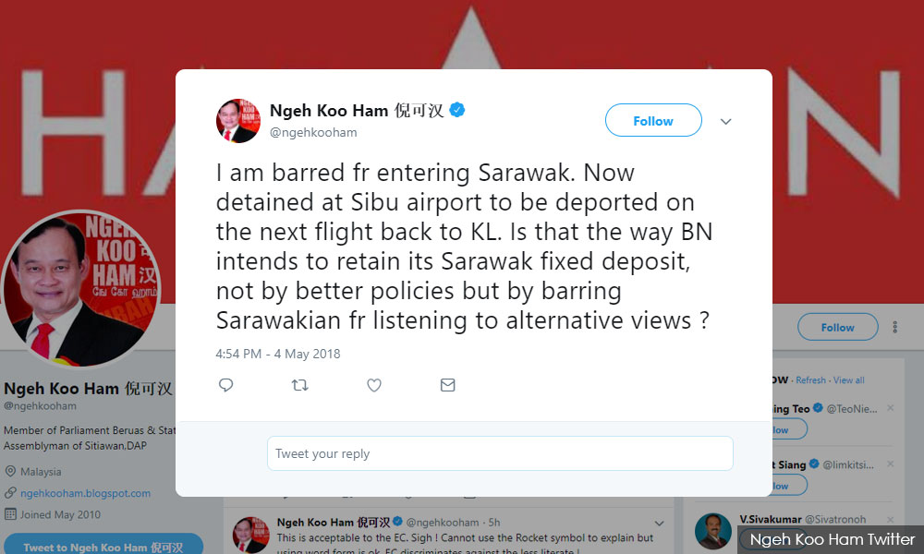The height and width of the screenshot is (554, 924).
Task: Open the tweet author's avatar in dialog
Action: [238, 121]
